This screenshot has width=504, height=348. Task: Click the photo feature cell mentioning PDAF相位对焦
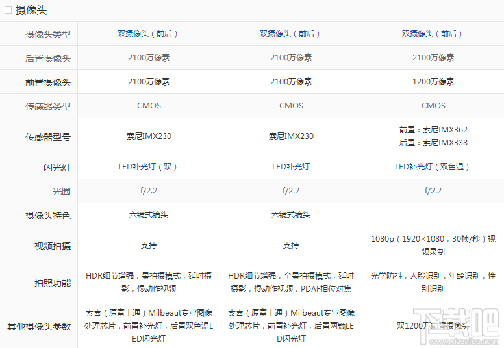point(290,282)
